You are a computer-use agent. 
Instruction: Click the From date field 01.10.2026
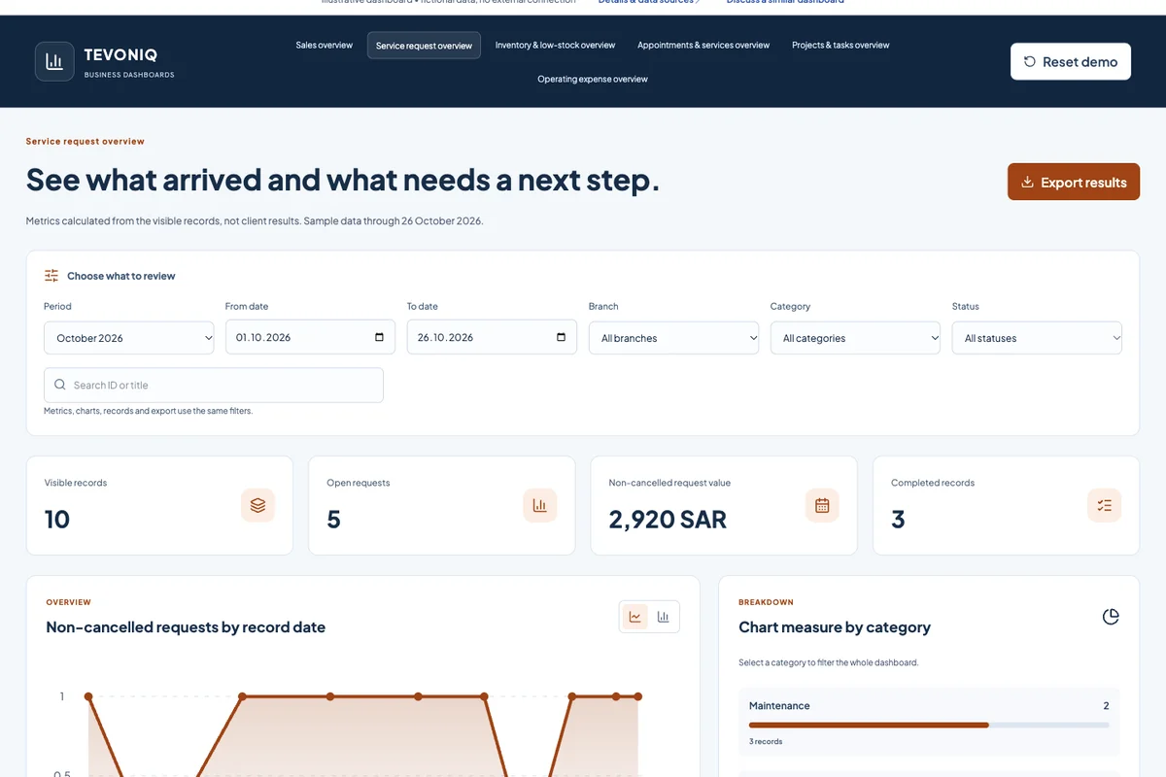(x=310, y=337)
